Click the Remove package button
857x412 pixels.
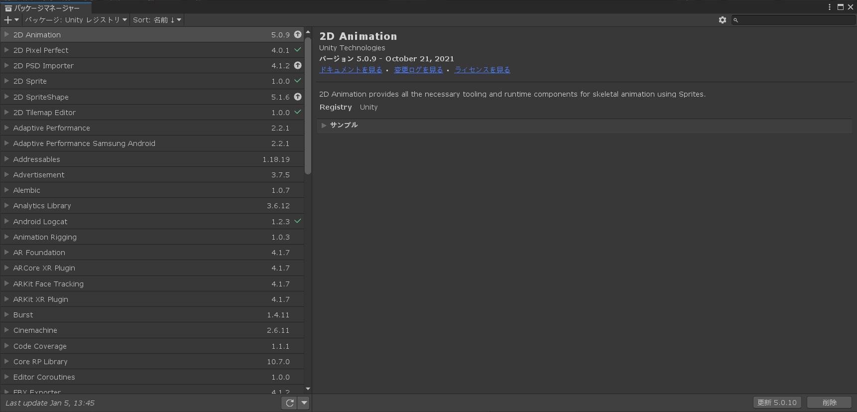click(x=829, y=403)
